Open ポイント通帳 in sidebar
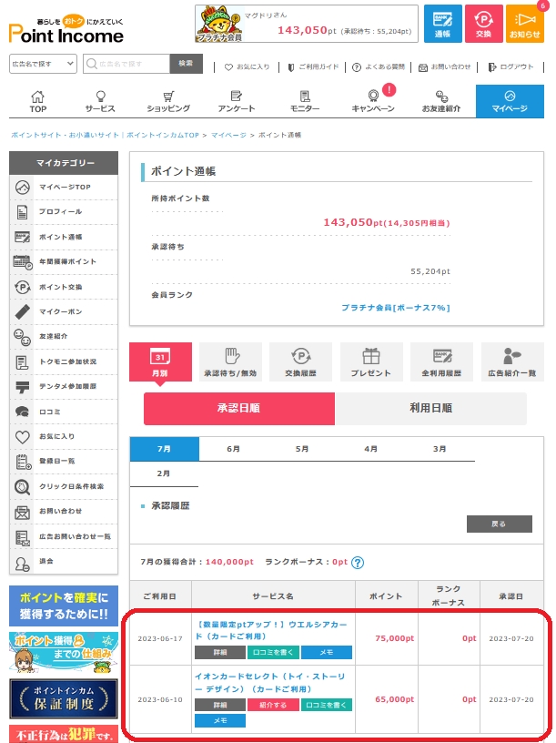The height and width of the screenshot is (743, 556). 64,237
